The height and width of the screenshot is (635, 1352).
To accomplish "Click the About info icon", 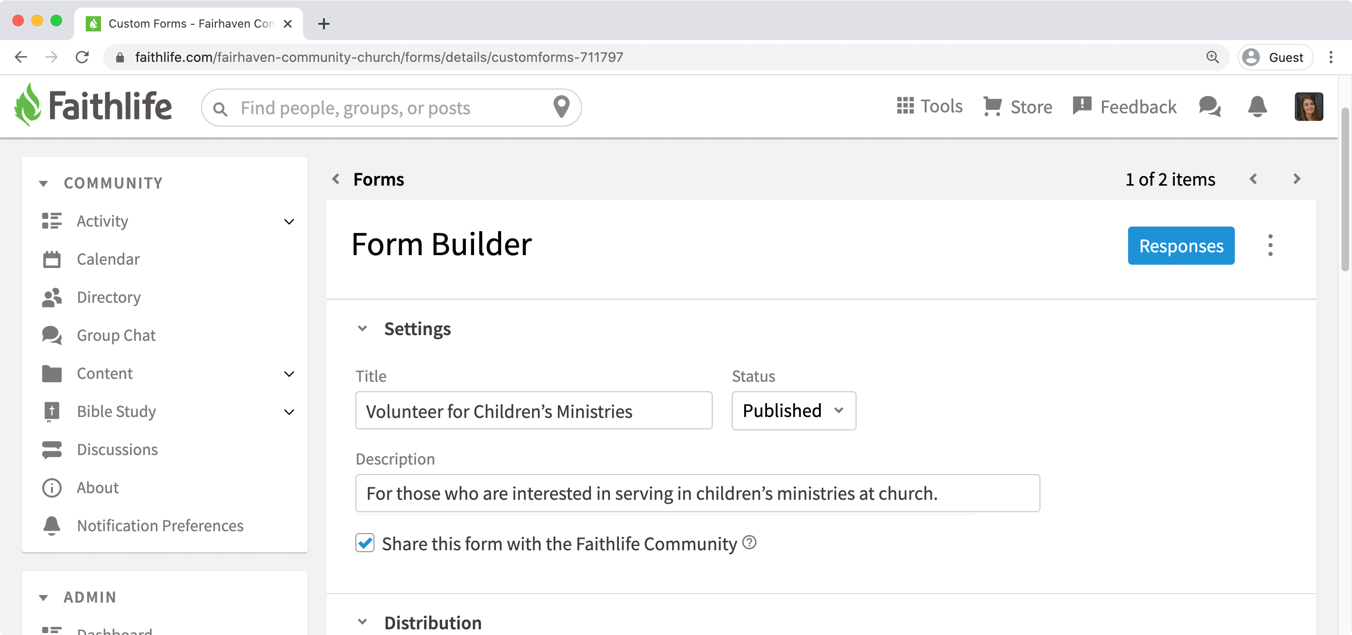I will pos(51,487).
